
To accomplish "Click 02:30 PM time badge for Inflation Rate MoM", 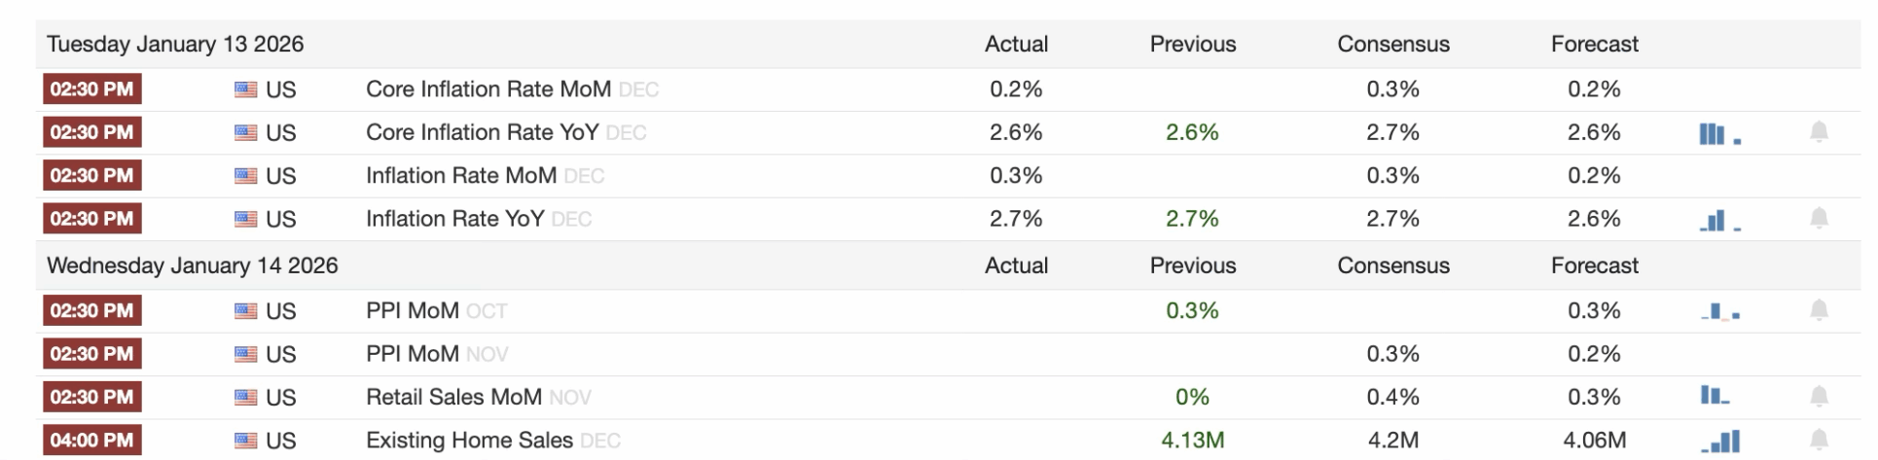I will (91, 176).
